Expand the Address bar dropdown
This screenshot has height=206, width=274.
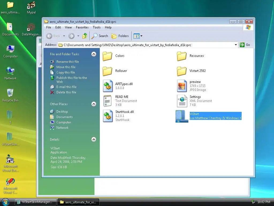click(236, 45)
